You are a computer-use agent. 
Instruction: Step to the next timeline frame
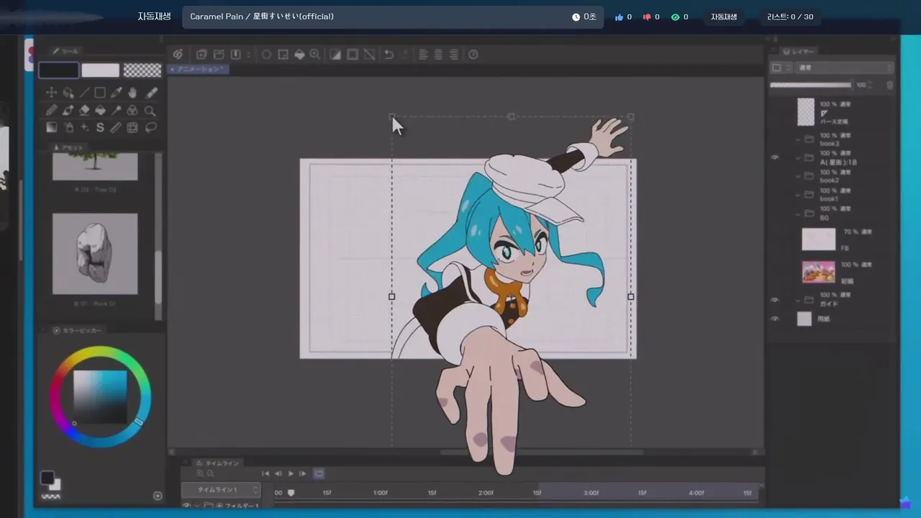[302, 473]
